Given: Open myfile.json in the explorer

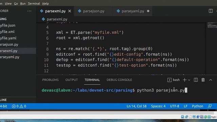Looking at the screenshot, I should pos(18,25).
